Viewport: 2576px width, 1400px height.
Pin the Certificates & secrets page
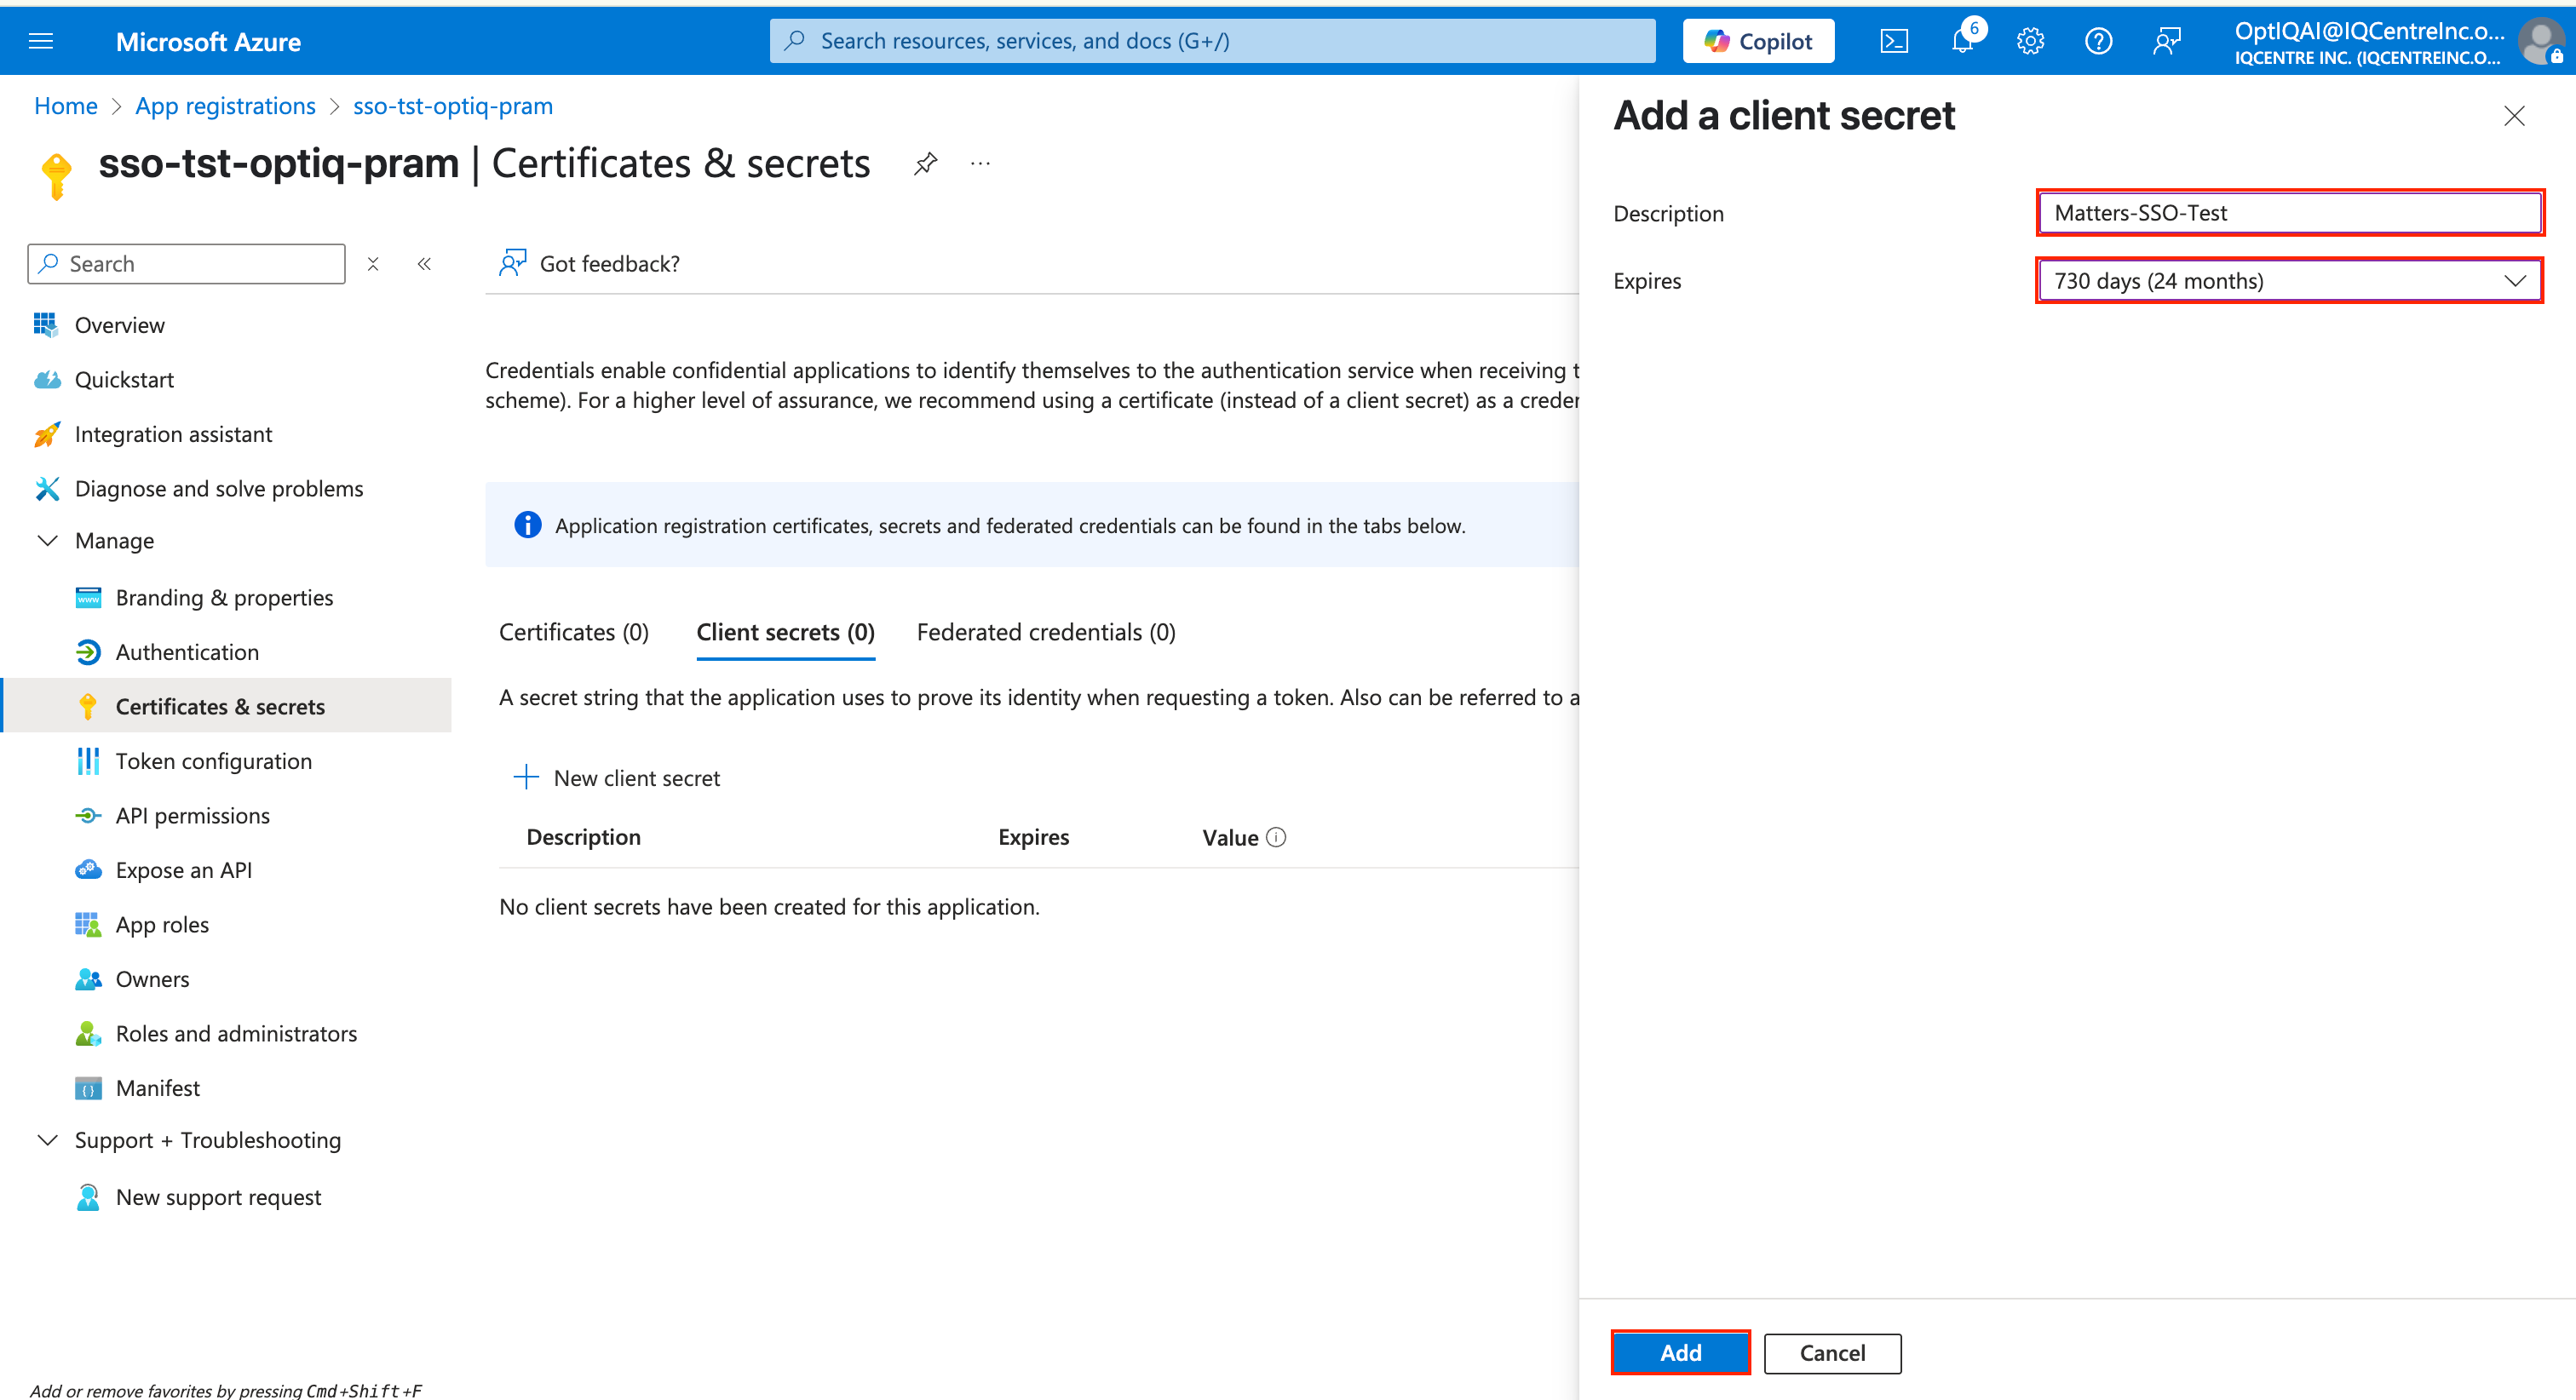pyautogui.click(x=926, y=163)
